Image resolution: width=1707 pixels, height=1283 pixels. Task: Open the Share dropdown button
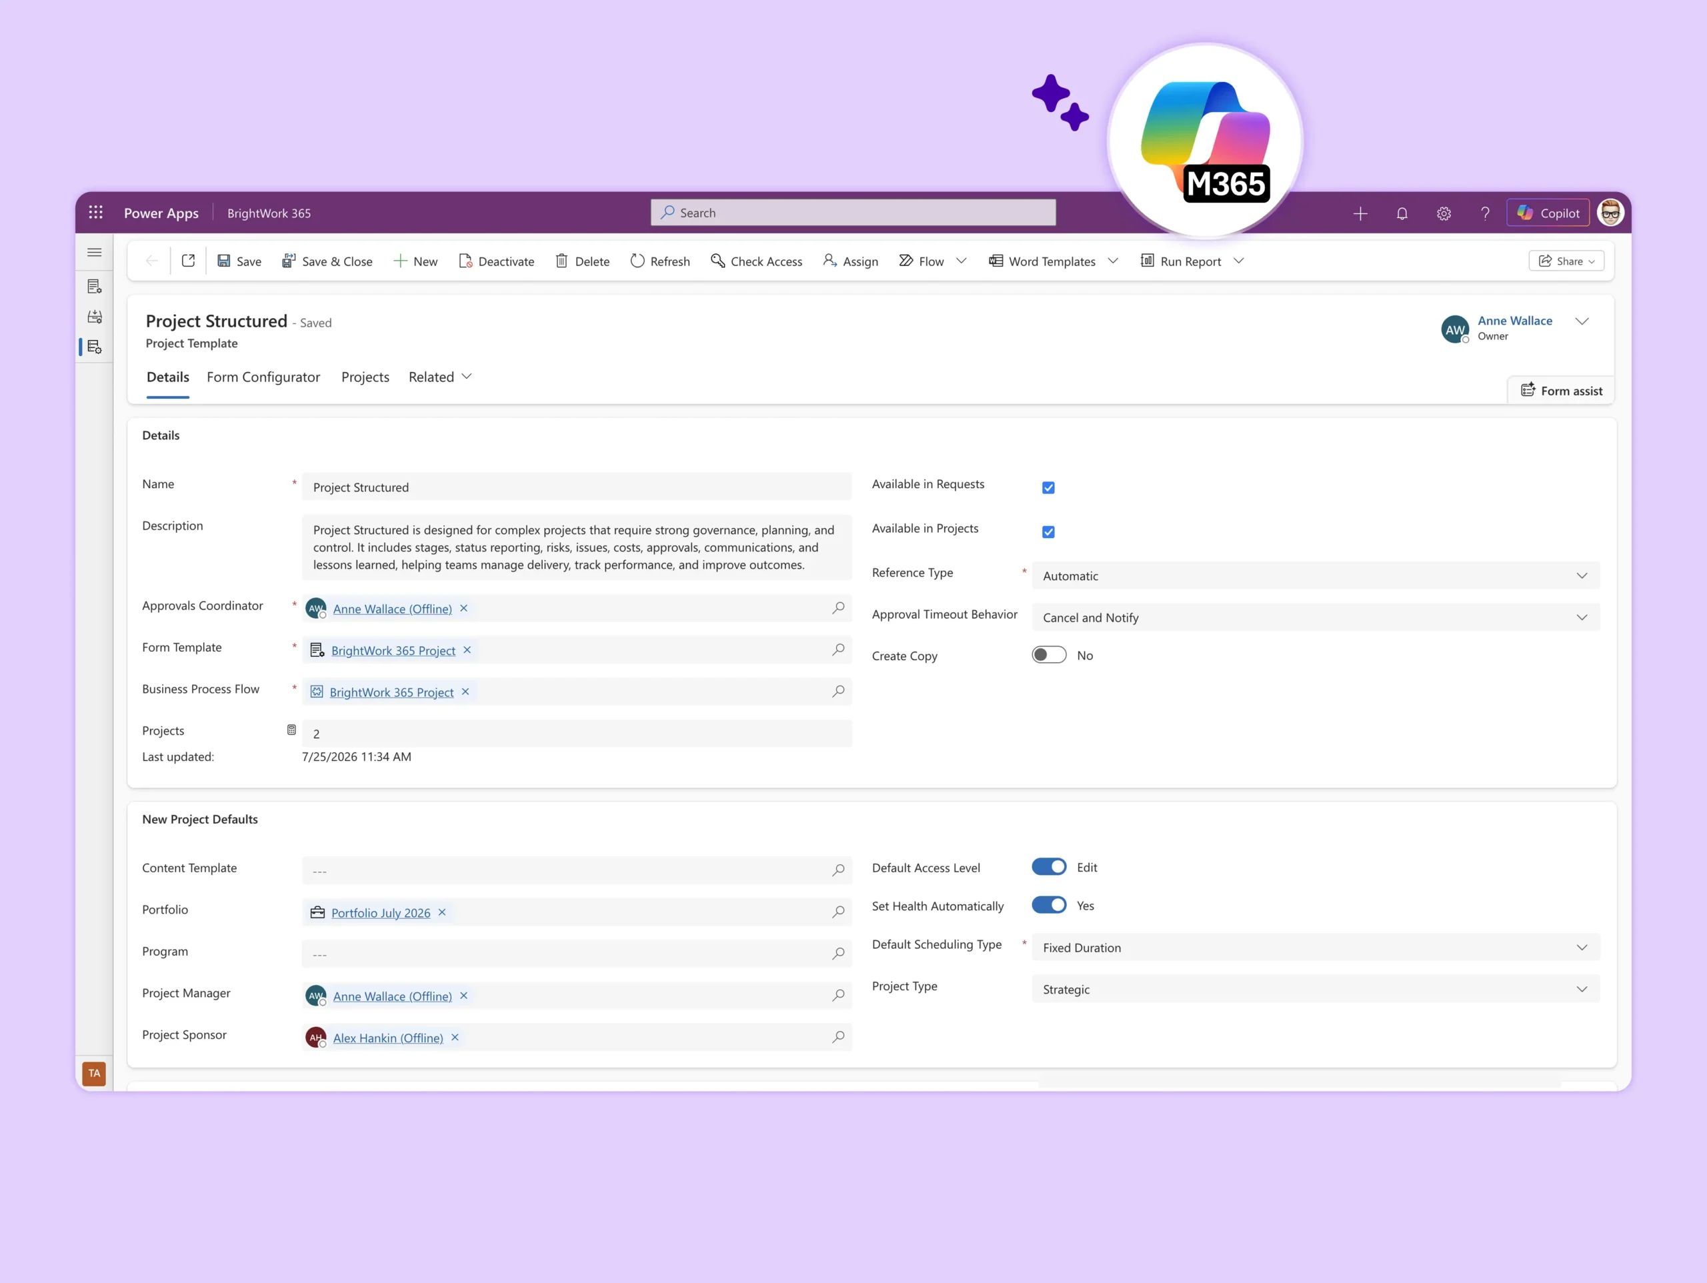click(1566, 261)
